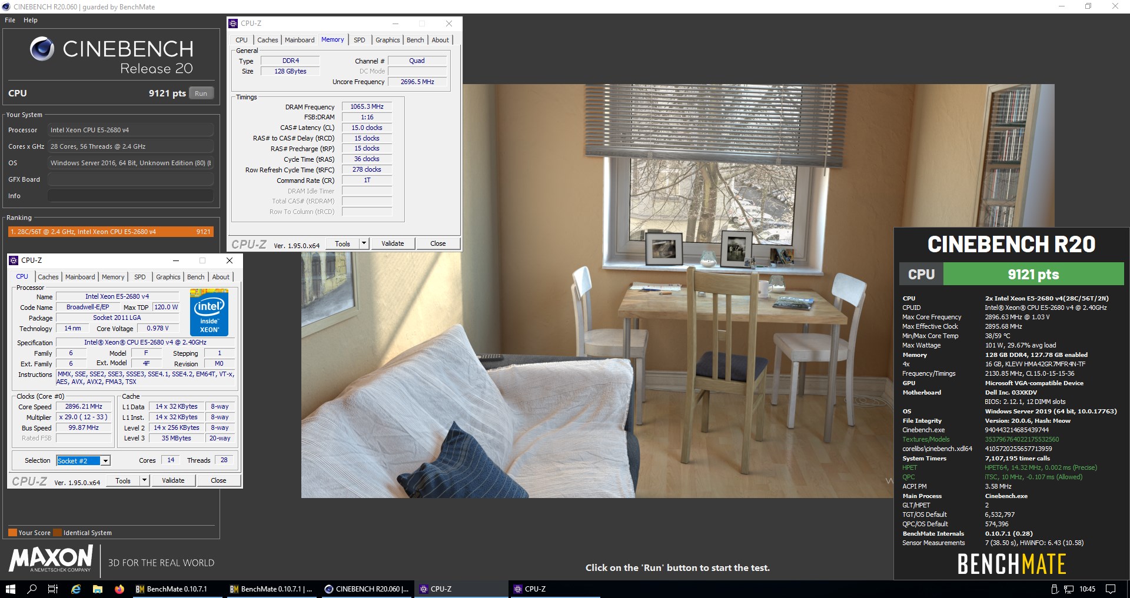The image size is (1130, 598).
Task: Click the Your Score orange legend swatch
Action: pyautogui.click(x=12, y=533)
